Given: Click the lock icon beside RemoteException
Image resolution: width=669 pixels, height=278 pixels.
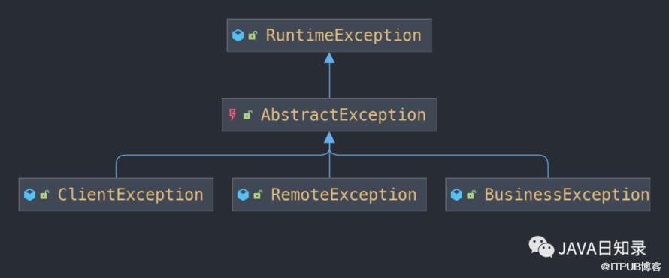Looking at the screenshot, I should 257,195.
